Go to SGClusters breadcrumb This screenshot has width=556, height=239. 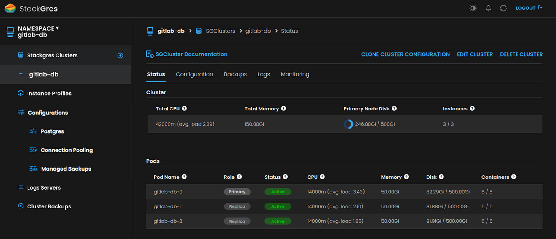point(220,31)
